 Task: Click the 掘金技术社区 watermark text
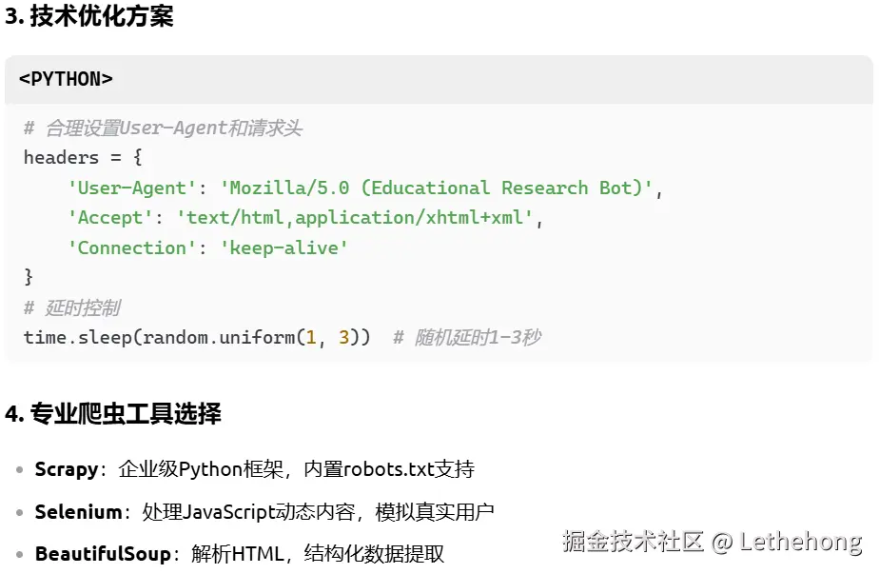(x=633, y=542)
